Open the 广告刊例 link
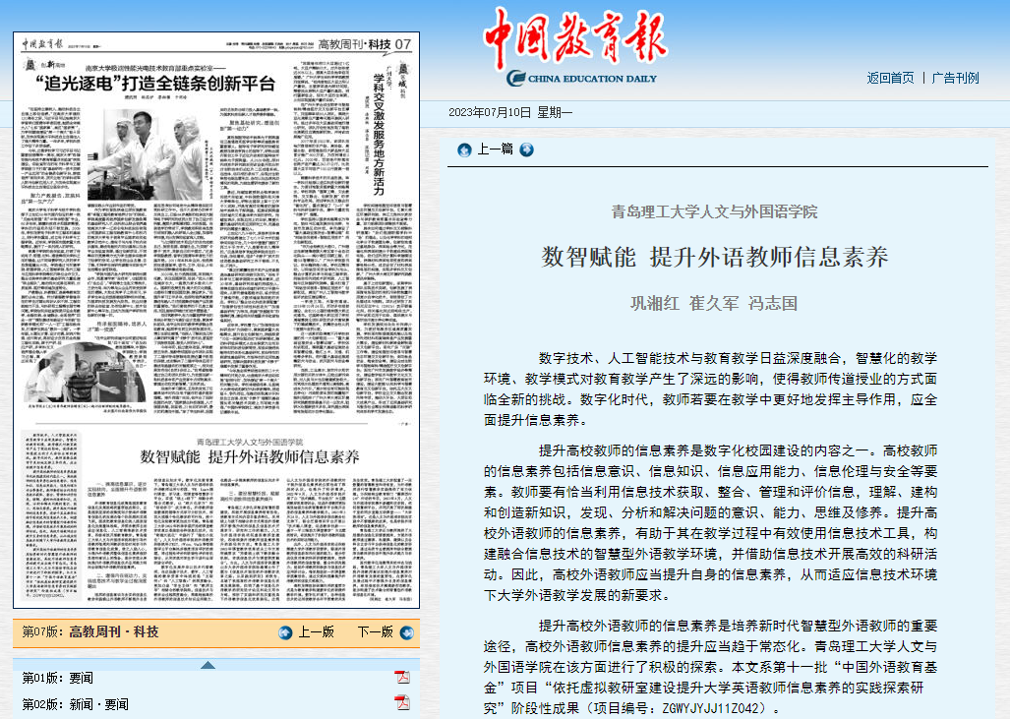 coord(955,78)
